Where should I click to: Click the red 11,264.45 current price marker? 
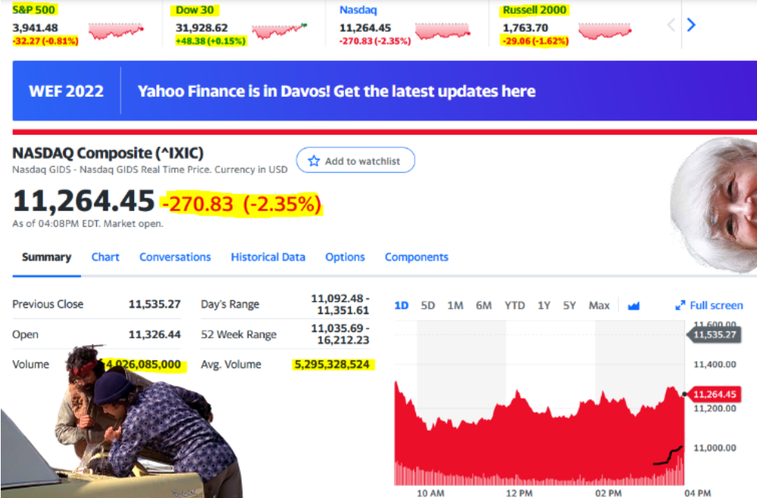pos(713,394)
